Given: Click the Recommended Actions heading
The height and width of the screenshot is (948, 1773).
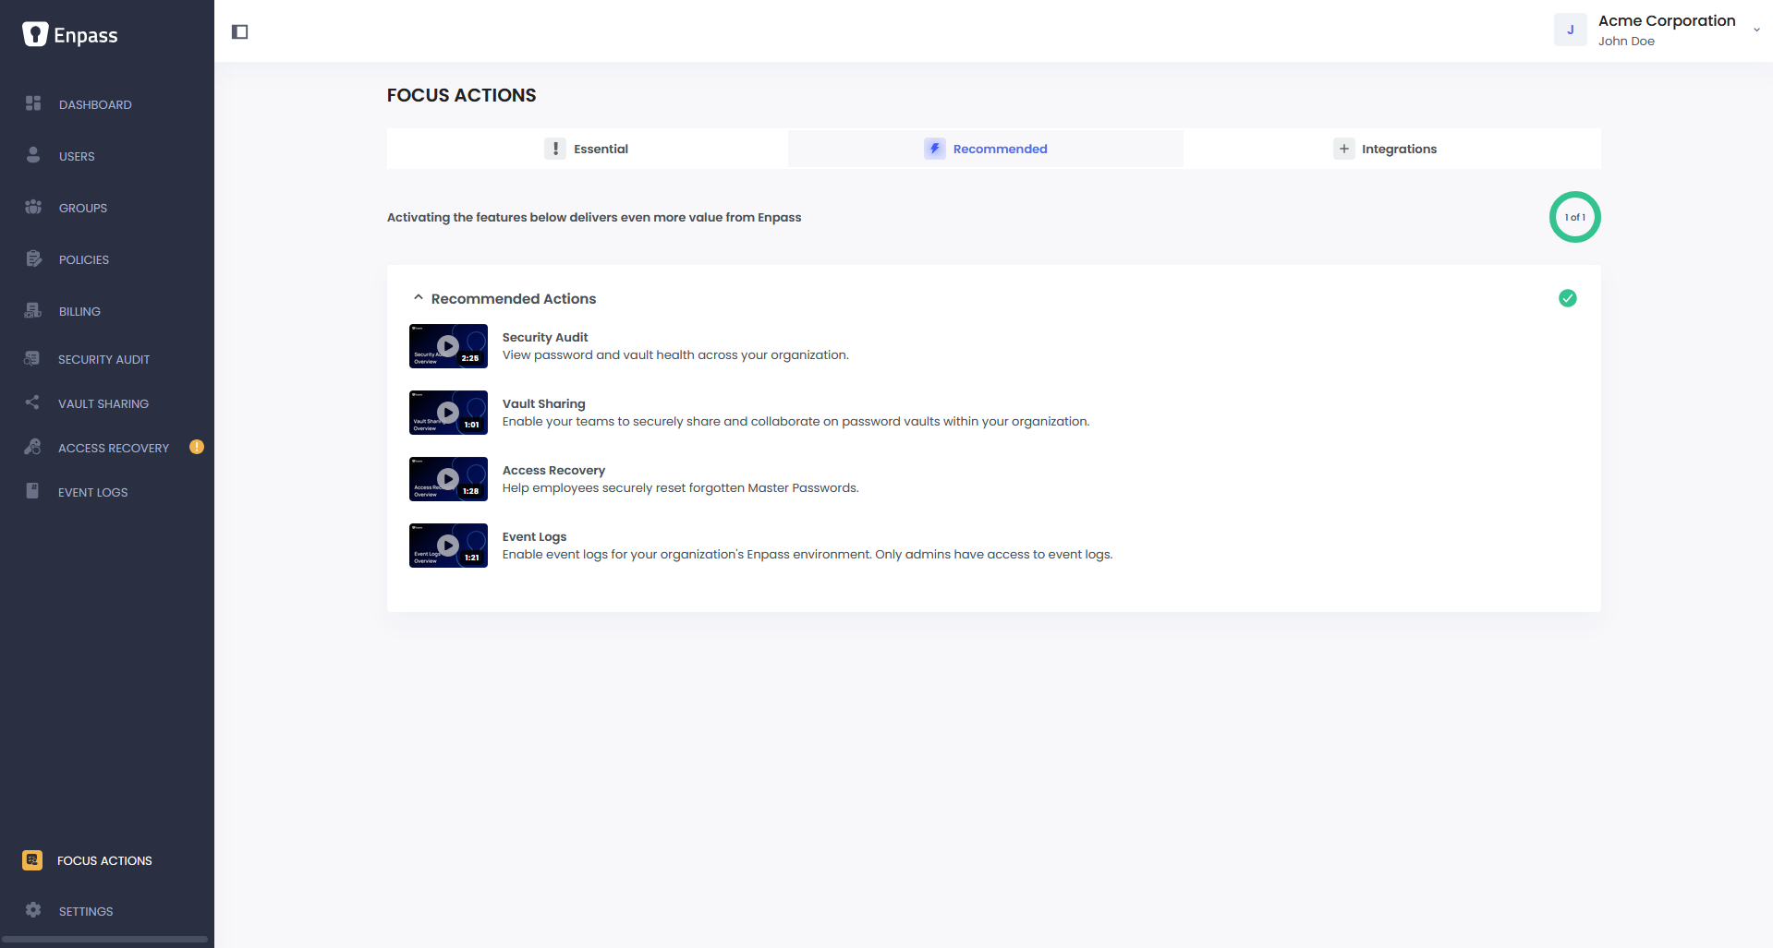Looking at the screenshot, I should pyautogui.click(x=514, y=299).
